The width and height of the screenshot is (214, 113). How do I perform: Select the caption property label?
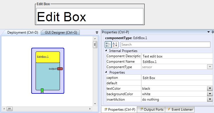(112, 78)
